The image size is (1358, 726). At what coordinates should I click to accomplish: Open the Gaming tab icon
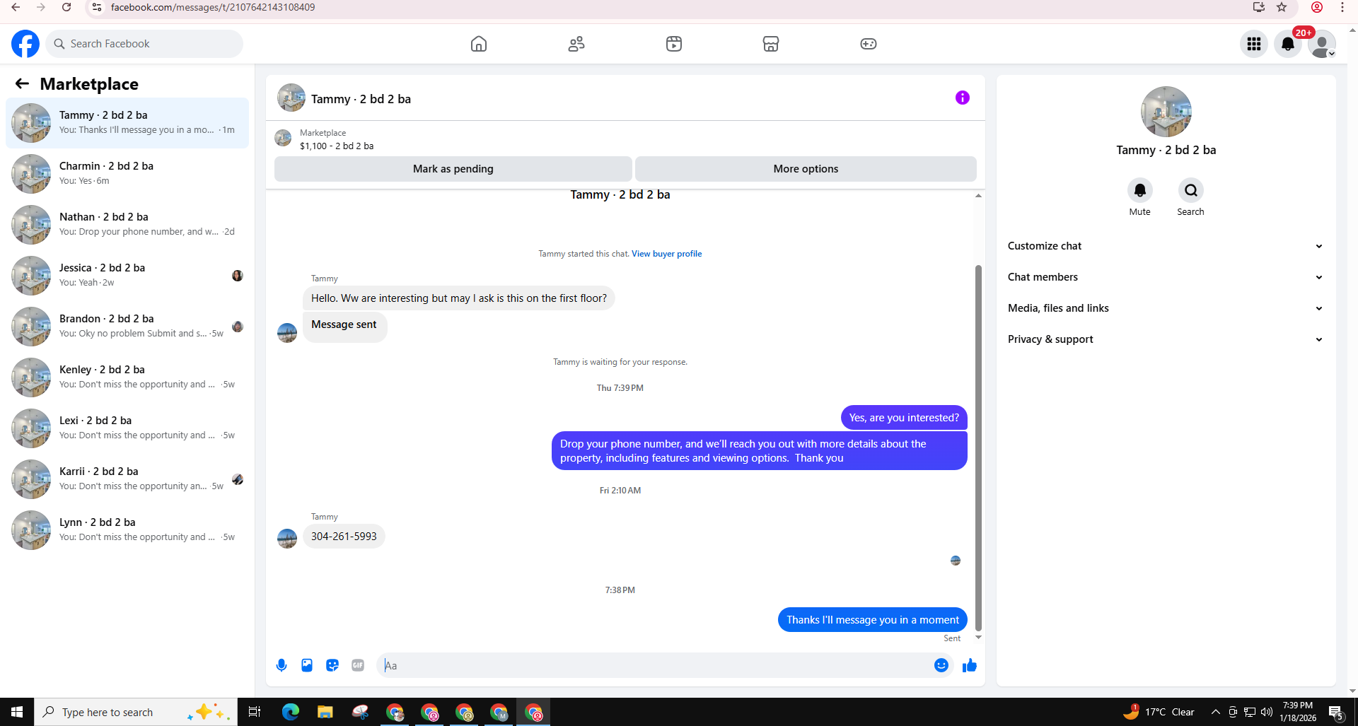[x=869, y=44]
